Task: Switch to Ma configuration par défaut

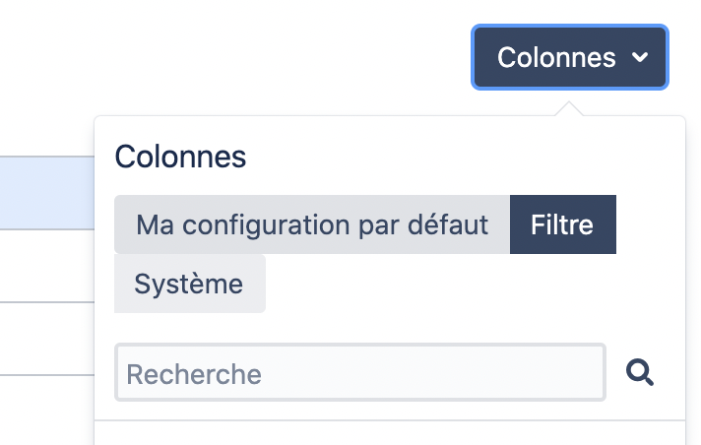Action: click(312, 224)
